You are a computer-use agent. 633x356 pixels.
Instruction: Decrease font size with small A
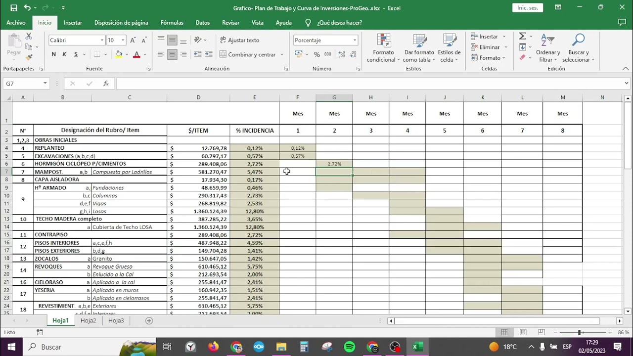tap(143, 40)
